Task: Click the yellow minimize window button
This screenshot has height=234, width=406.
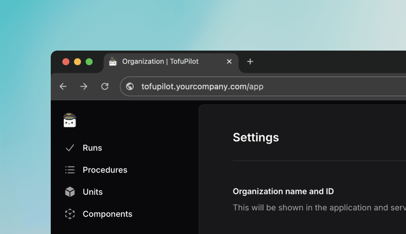Action: coord(77,62)
